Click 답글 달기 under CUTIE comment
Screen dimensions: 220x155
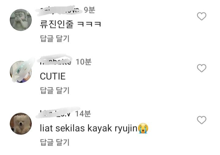[55, 90]
